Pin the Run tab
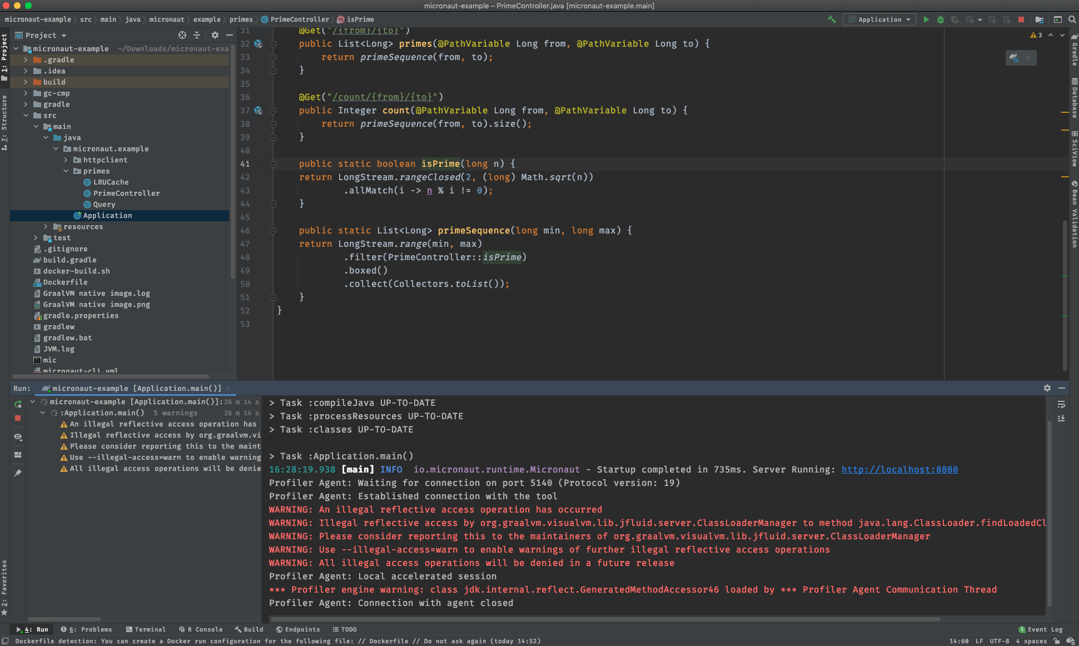Image resolution: width=1079 pixels, height=646 pixels. point(18,473)
